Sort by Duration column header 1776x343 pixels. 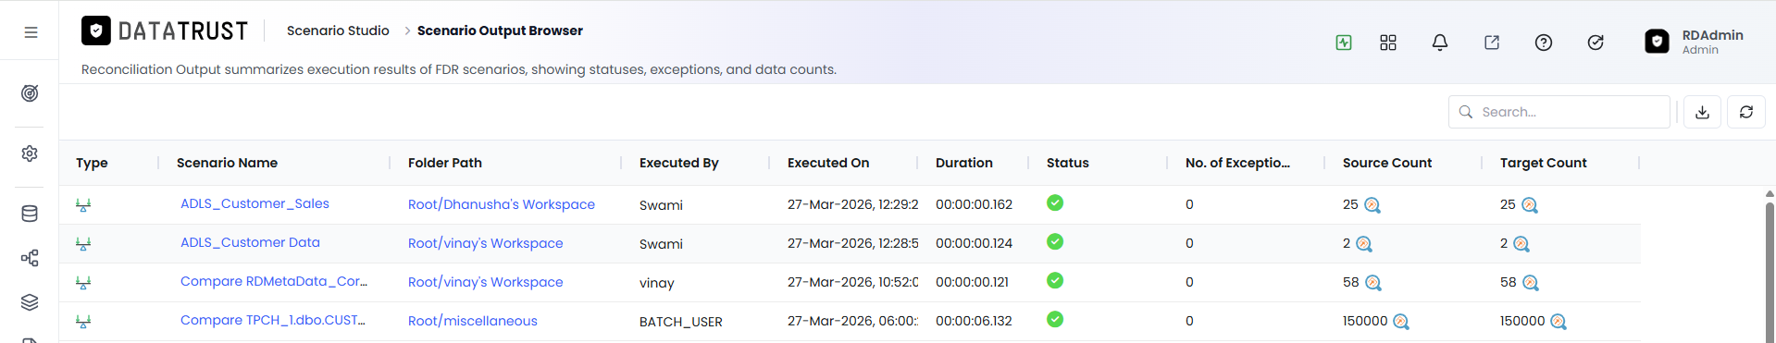click(964, 163)
